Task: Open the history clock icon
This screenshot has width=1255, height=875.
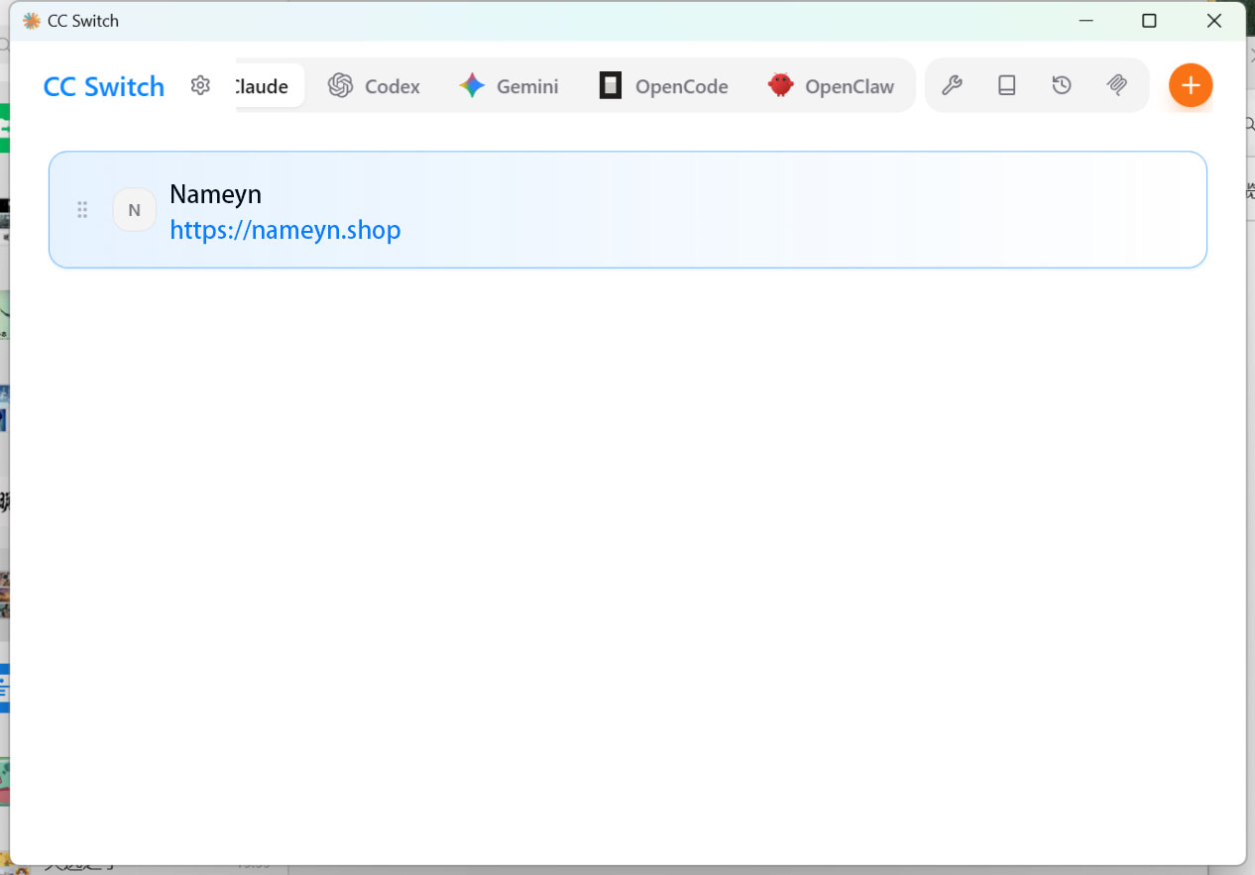Action: pos(1062,86)
